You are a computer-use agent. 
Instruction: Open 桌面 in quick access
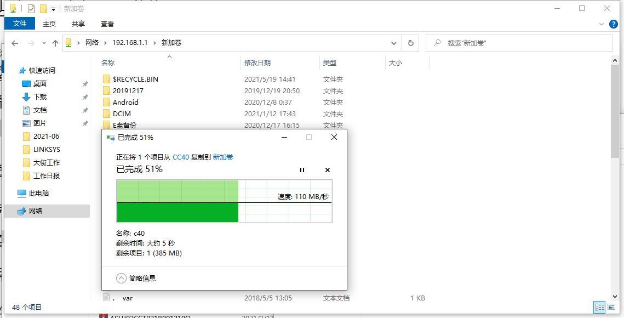click(40, 84)
